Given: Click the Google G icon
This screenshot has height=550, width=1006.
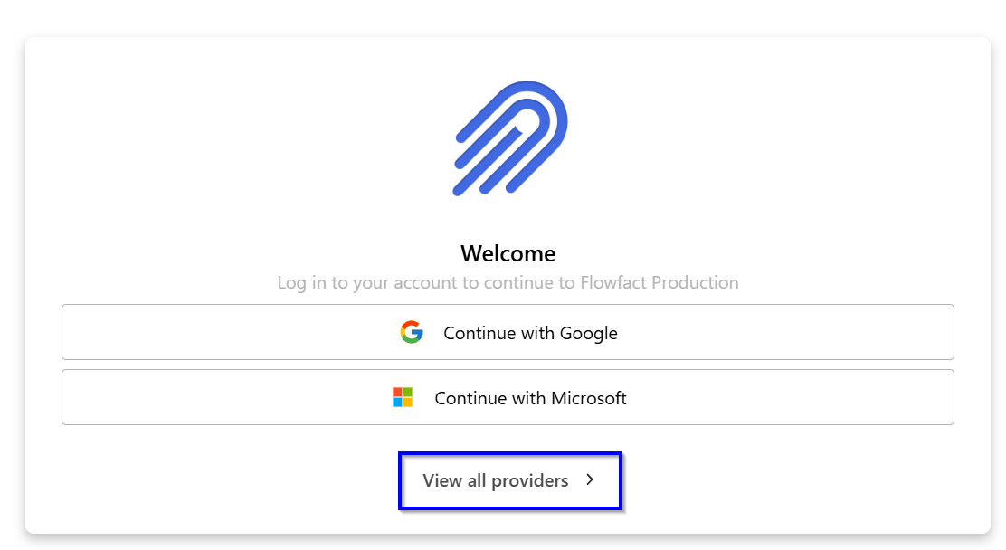Looking at the screenshot, I should click(x=412, y=332).
